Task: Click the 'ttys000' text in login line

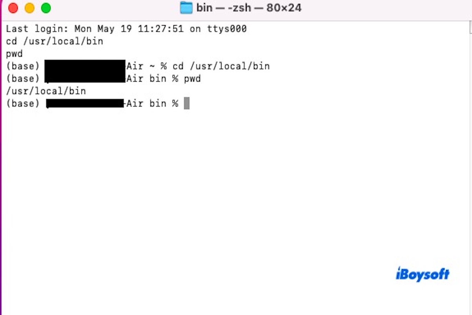Action: tap(227, 29)
